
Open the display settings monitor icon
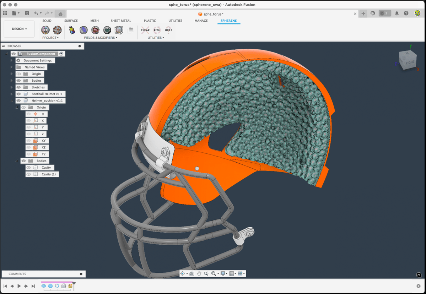(x=222, y=273)
